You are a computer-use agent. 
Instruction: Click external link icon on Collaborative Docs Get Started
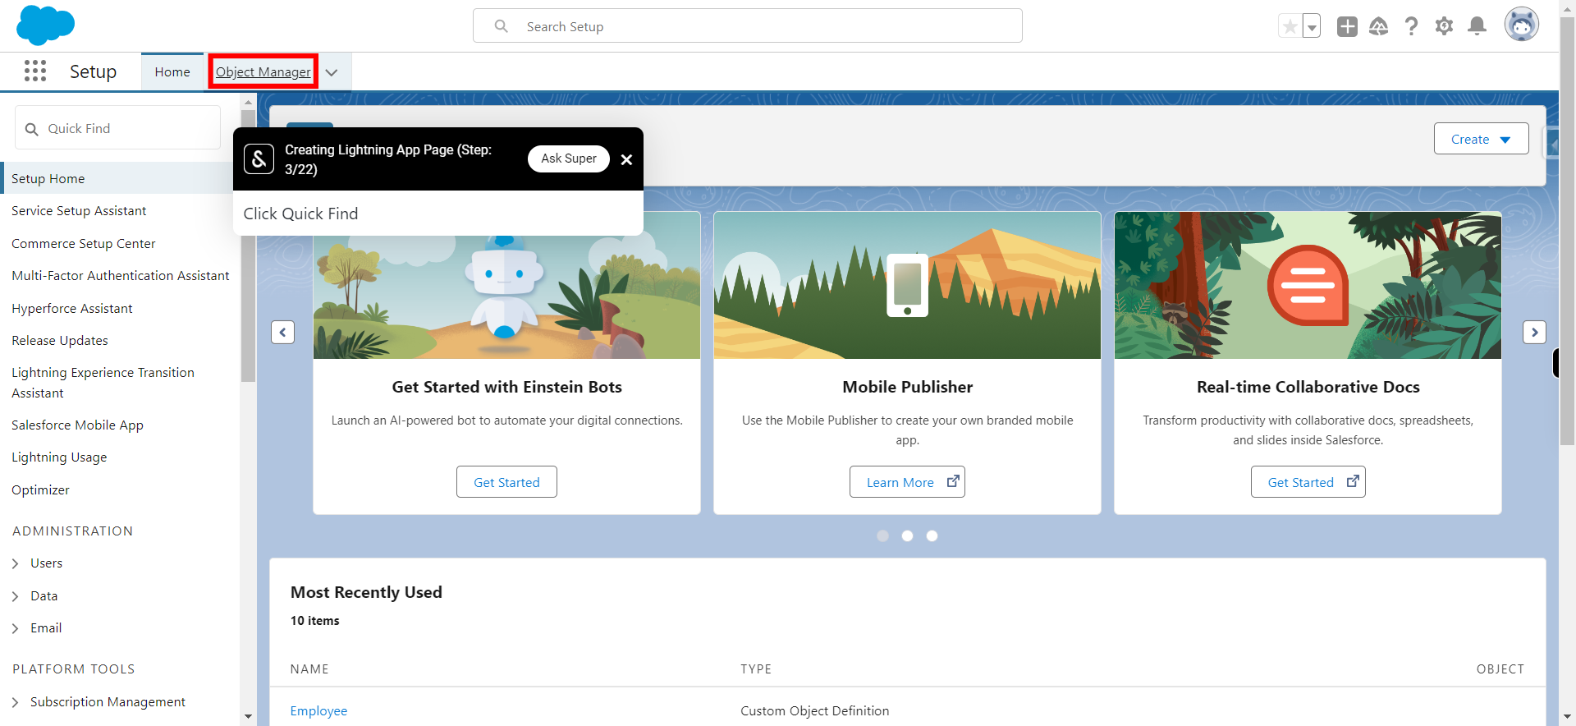tap(1353, 481)
